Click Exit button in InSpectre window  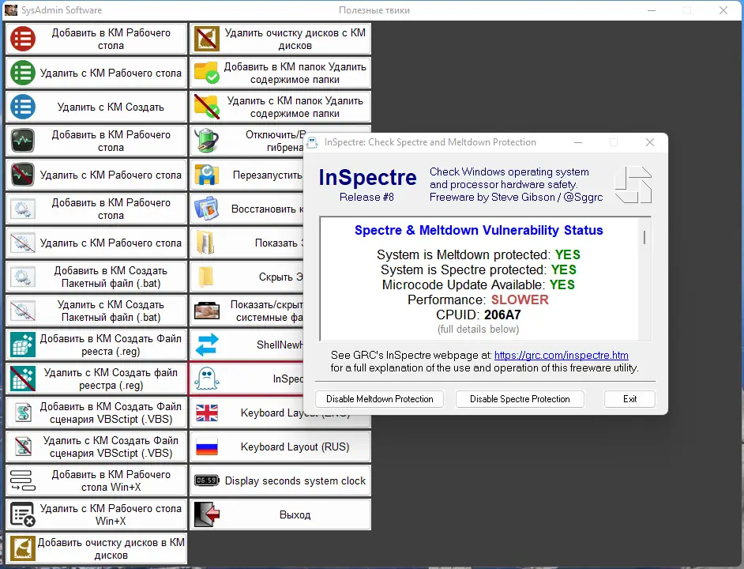[x=629, y=399]
